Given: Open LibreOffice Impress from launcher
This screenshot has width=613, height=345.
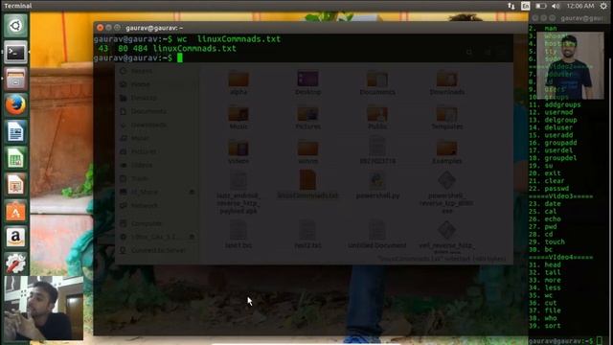Looking at the screenshot, I should [x=15, y=184].
